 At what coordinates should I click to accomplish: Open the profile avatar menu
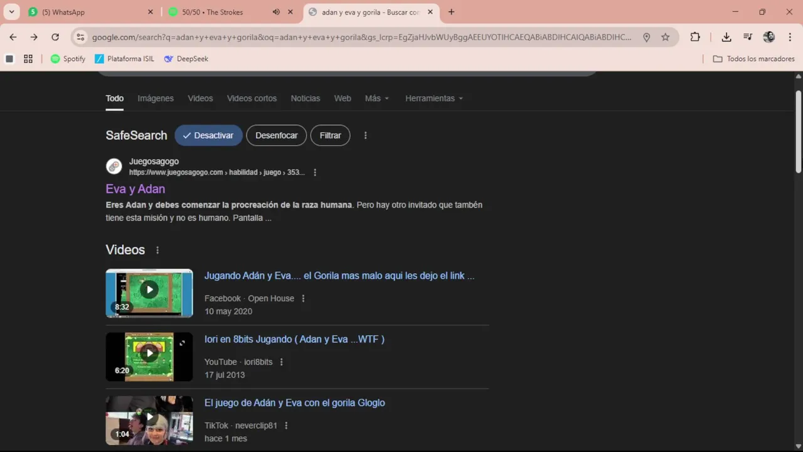click(769, 37)
